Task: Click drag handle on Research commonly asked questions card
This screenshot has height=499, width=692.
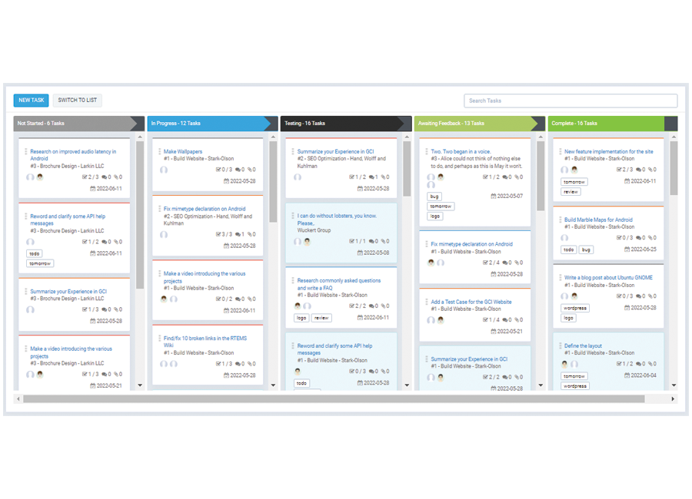Action: [x=293, y=281]
